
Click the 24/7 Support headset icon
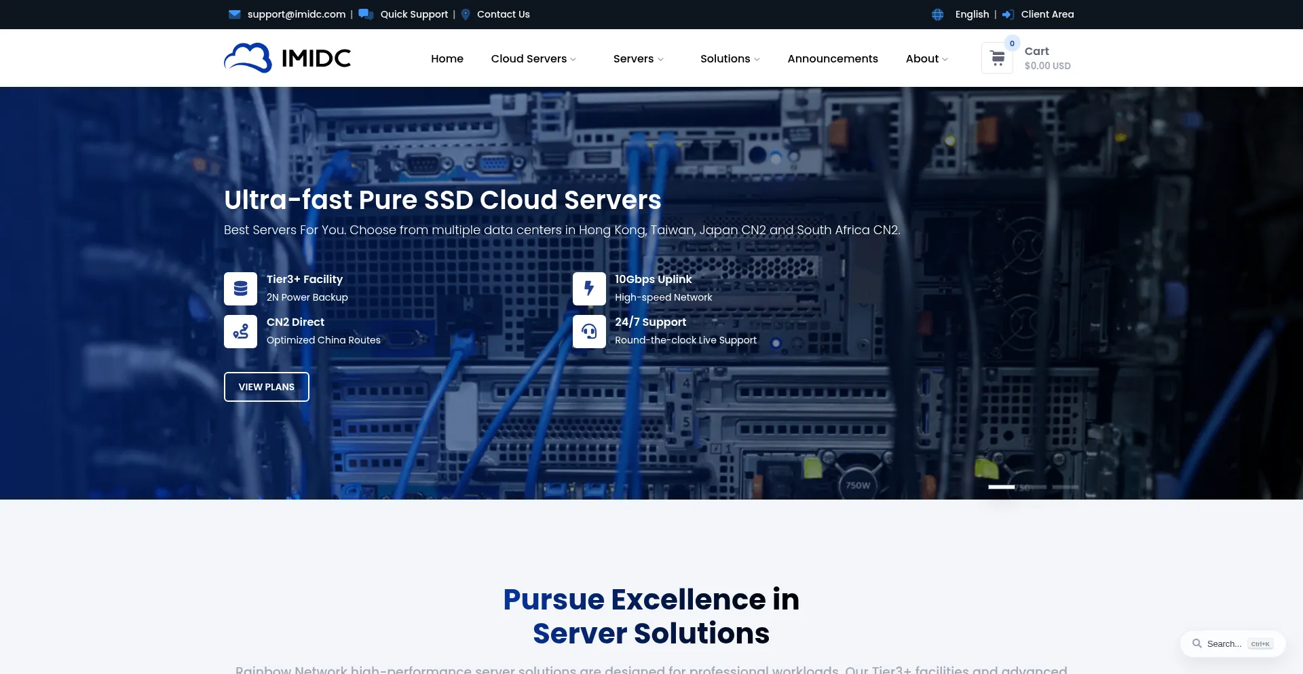tap(589, 331)
